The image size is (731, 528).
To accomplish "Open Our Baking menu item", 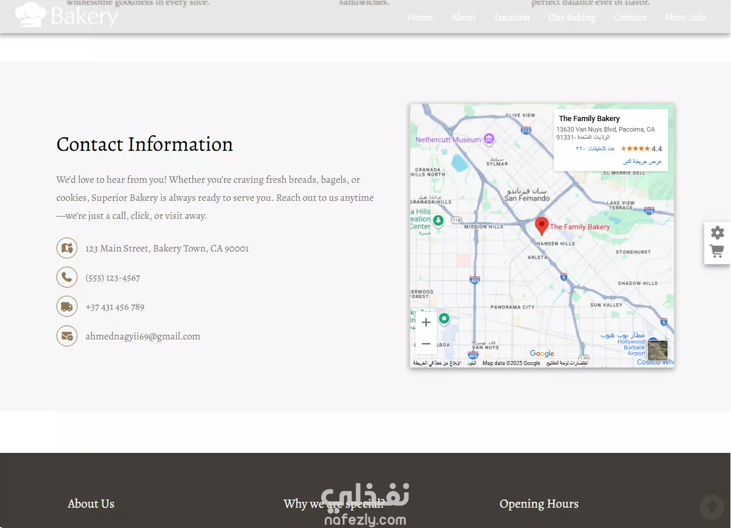I will coord(572,17).
